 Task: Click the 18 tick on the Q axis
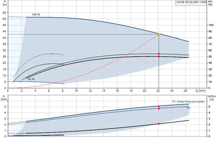[131, 91]
